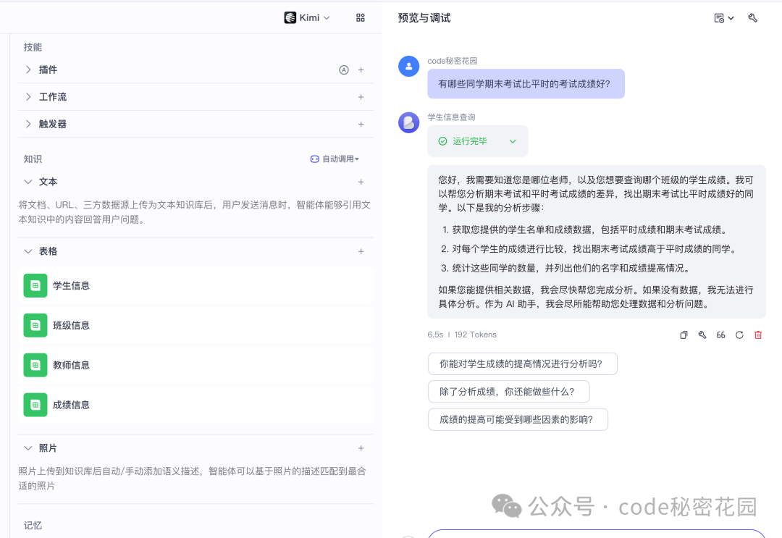
Task: Open the settings wrench in the 预览与调试 header
Action: (x=752, y=17)
